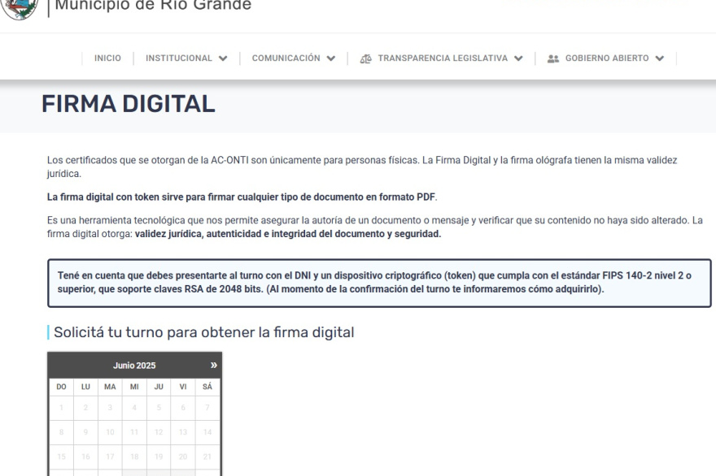Screen dimensions: 716x476
Task: Select day 11 in the calendar
Action: tap(134, 432)
